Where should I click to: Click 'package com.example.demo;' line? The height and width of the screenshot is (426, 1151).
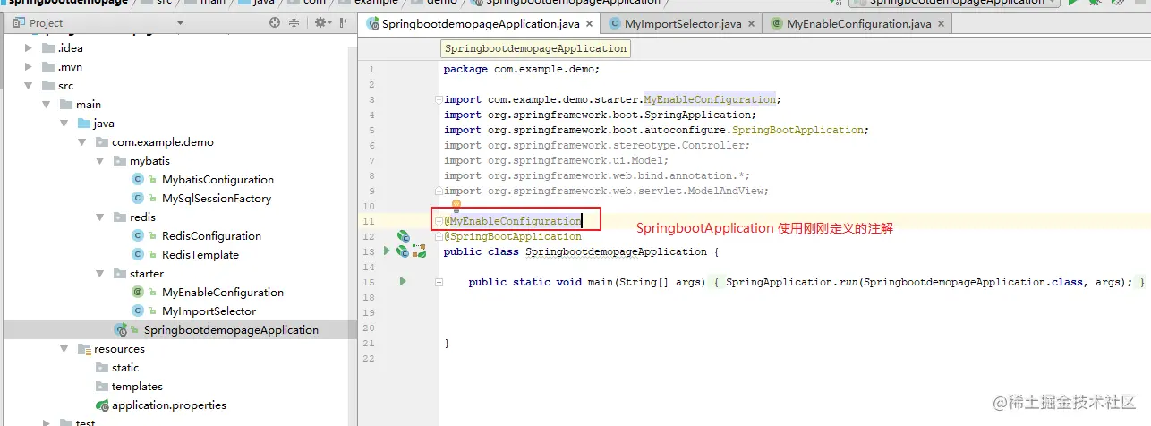click(522, 69)
